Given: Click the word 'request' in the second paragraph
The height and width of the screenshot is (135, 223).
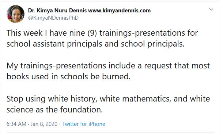Looking at the screenshot, I should tap(158, 66).
